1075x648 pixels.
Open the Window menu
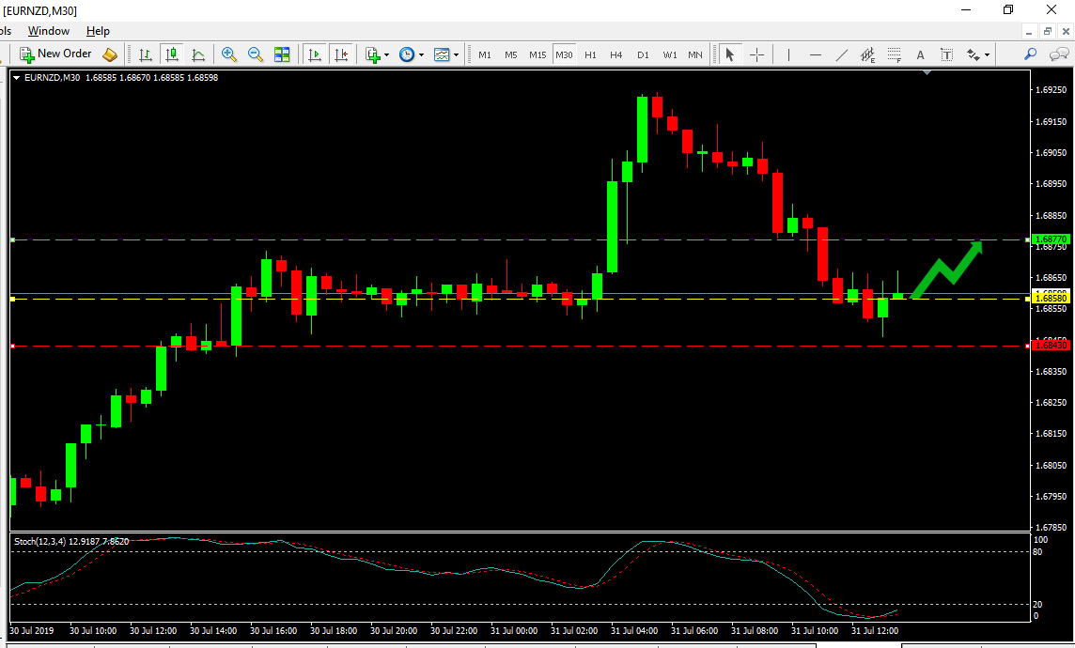[49, 31]
